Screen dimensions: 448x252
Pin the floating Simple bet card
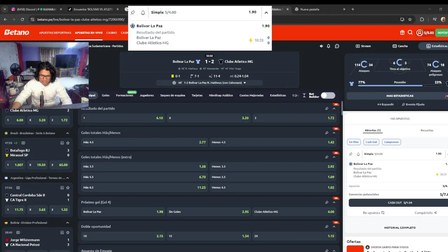point(133,13)
